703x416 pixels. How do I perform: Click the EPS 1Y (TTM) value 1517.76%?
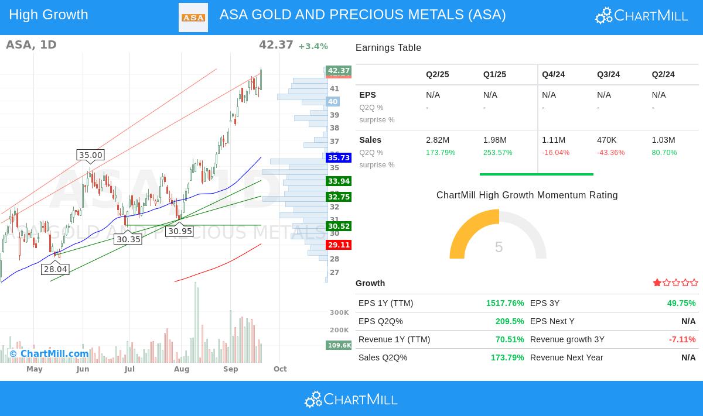coord(504,303)
